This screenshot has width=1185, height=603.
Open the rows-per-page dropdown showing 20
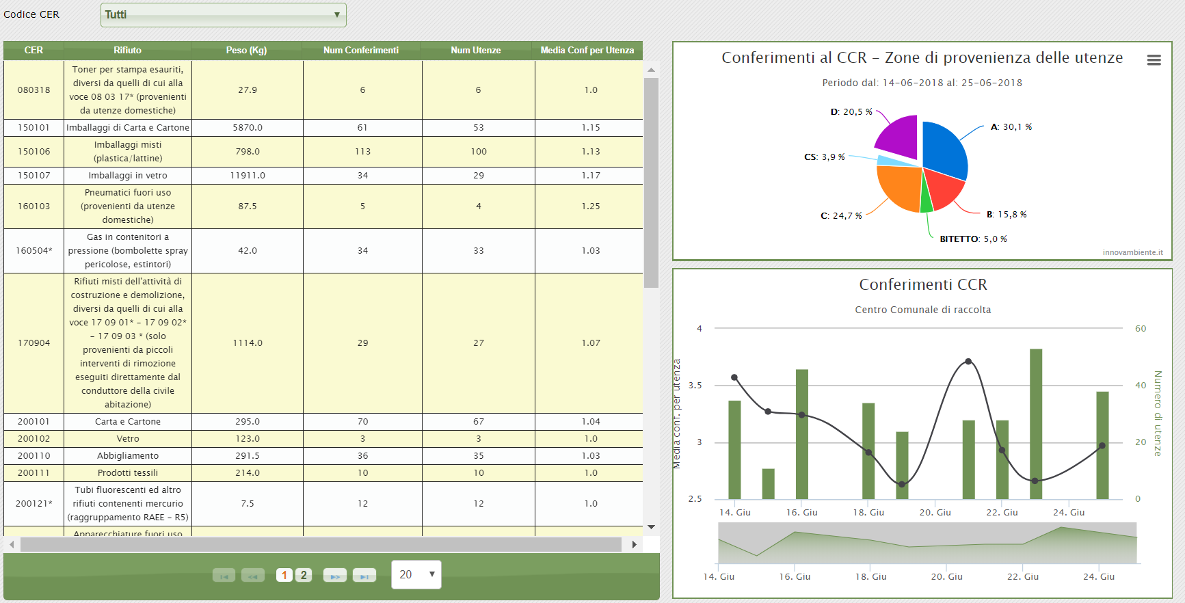click(x=416, y=574)
